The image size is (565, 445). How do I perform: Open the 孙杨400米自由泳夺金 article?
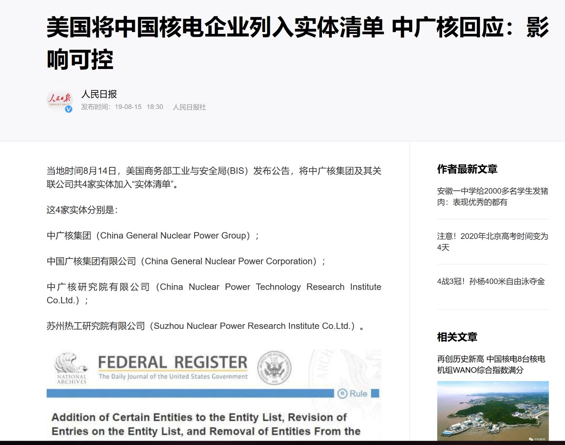coord(491,281)
